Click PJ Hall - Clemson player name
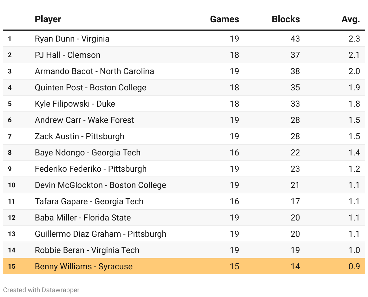This screenshot has height=297, width=368. (68, 55)
